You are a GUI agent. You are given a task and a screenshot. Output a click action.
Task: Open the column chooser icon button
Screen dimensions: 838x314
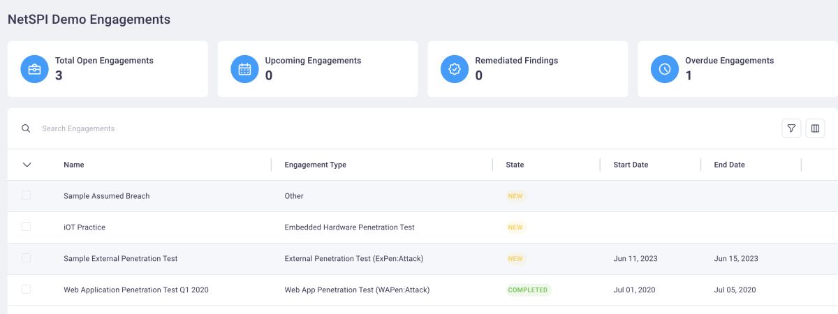815,128
